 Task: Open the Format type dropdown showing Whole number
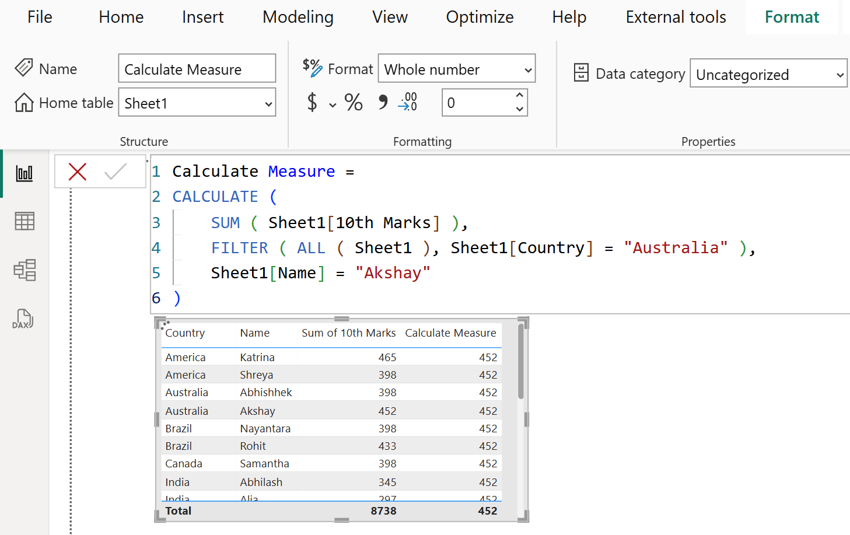(456, 68)
